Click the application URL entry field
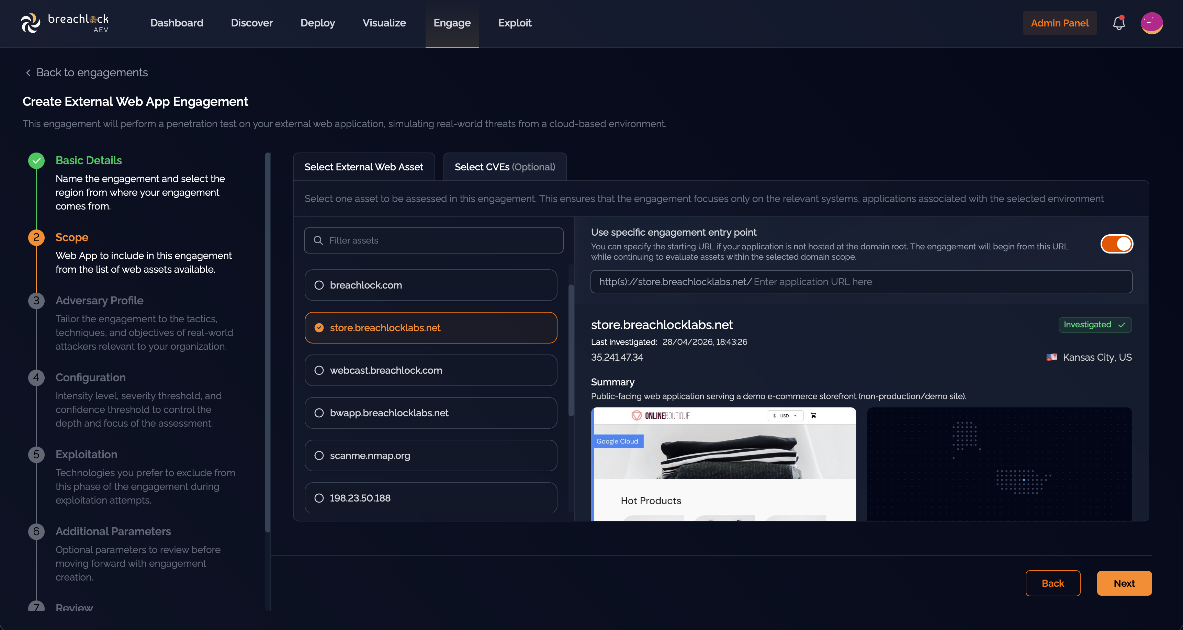Screen dimensions: 1183x630 [x=861, y=281]
